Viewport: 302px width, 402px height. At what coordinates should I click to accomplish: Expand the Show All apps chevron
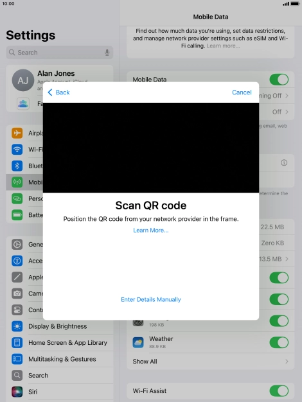pos(287,362)
